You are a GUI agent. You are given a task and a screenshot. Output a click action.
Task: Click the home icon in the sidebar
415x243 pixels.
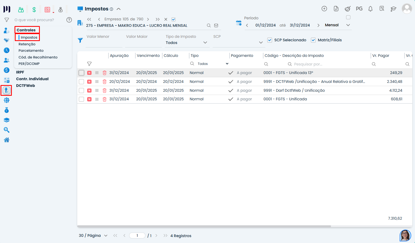point(7,140)
